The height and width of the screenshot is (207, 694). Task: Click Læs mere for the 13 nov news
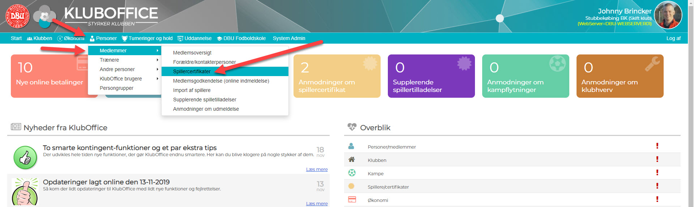pyautogui.click(x=317, y=203)
